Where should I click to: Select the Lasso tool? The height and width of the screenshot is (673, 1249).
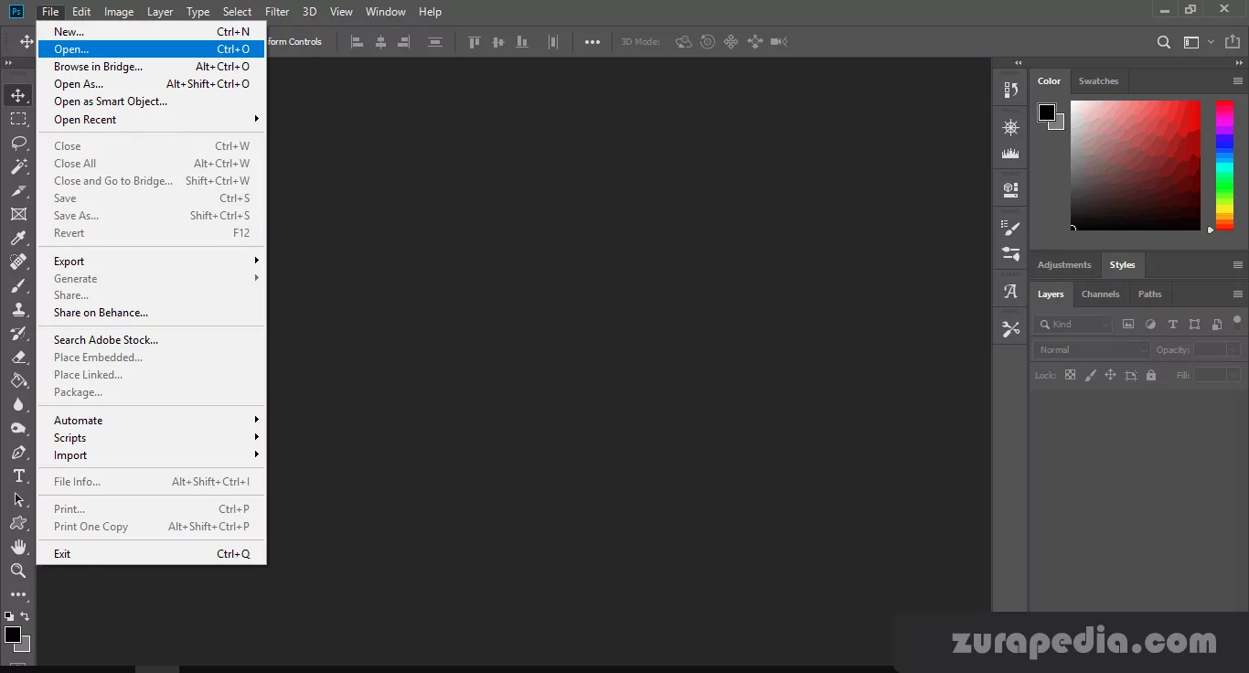(18, 143)
